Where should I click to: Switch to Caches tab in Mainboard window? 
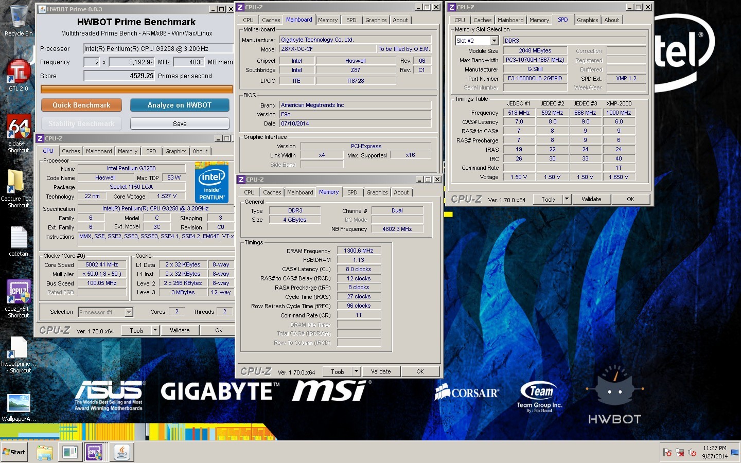[271, 20]
